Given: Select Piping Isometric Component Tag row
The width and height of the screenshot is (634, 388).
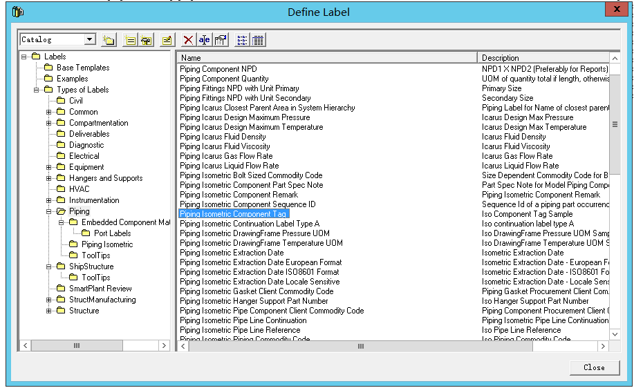Looking at the screenshot, I should [x=233, y=214].
